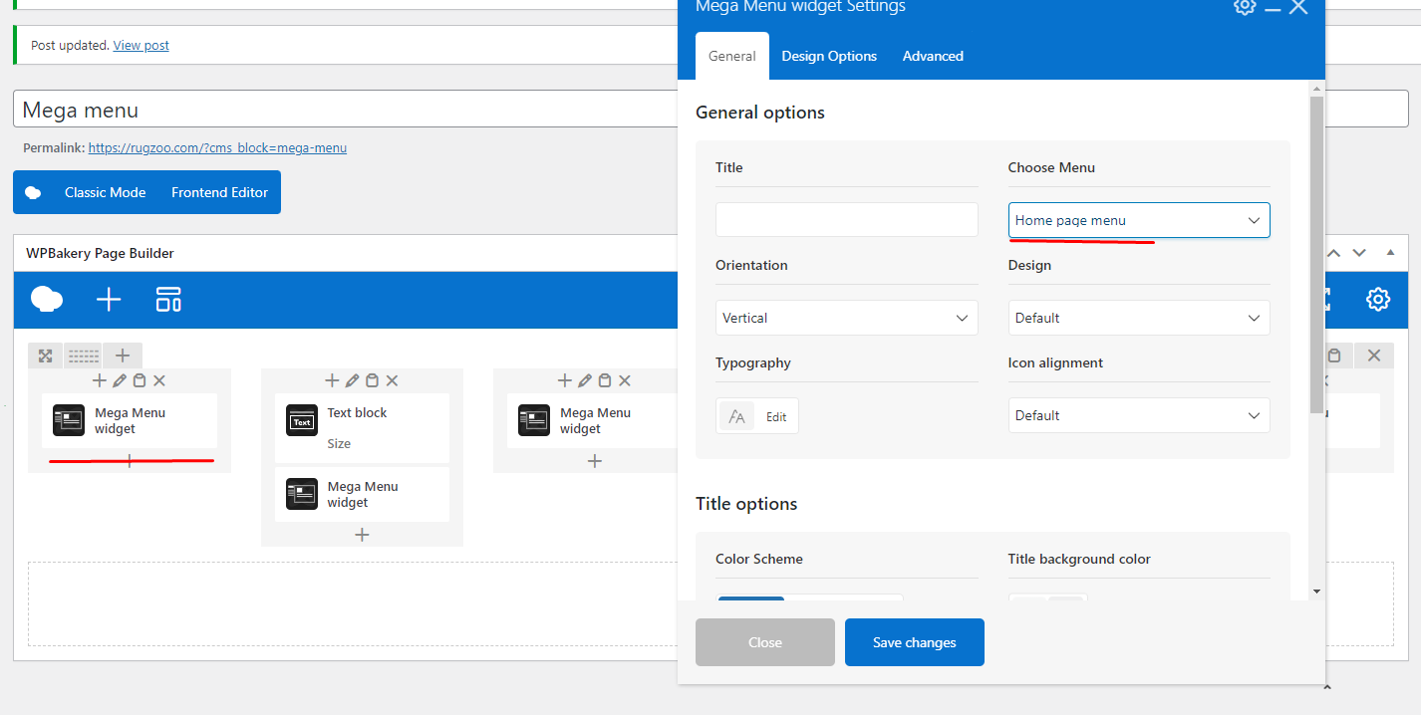The width and height of the screenshot is (1421, 715).
Task: Collapse WPBakery Page Builder panel triangle toggle
Action: pyautogui.click(x=1390, y=253)
